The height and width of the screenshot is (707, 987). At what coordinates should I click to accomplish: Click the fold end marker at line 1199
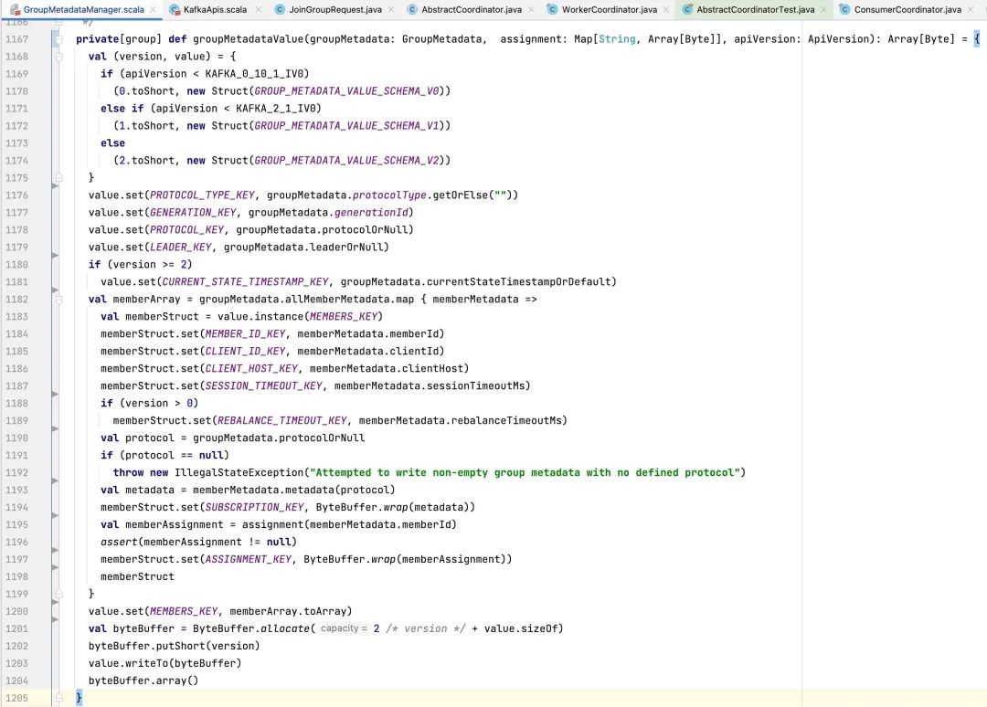pos(58,594)
